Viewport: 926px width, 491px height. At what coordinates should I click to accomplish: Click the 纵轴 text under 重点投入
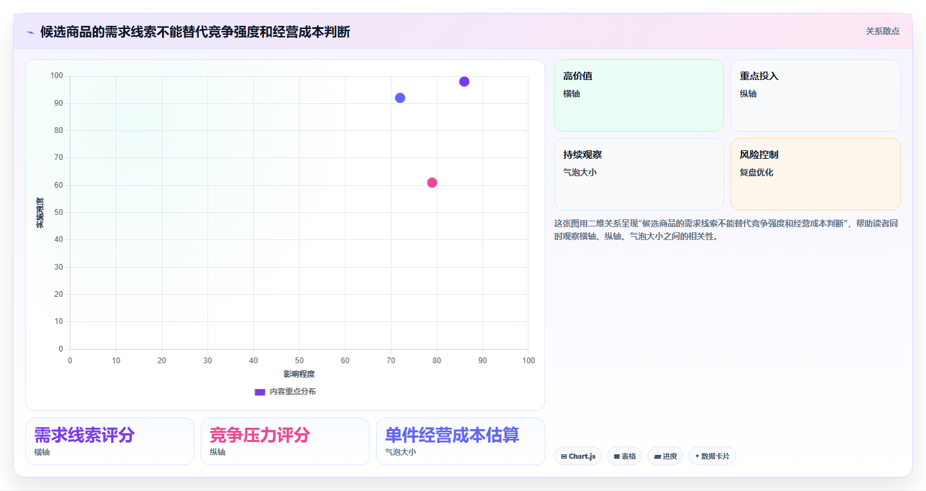coord(748,94)
